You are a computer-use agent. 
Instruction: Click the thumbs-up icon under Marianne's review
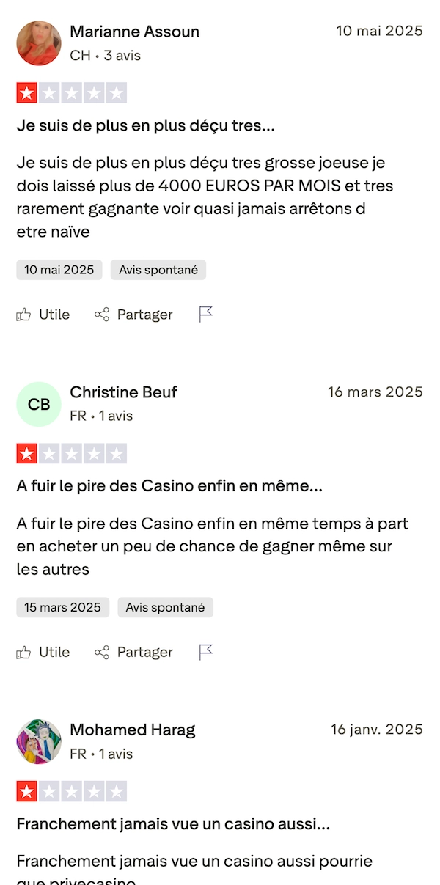click(x=23, y=314)
